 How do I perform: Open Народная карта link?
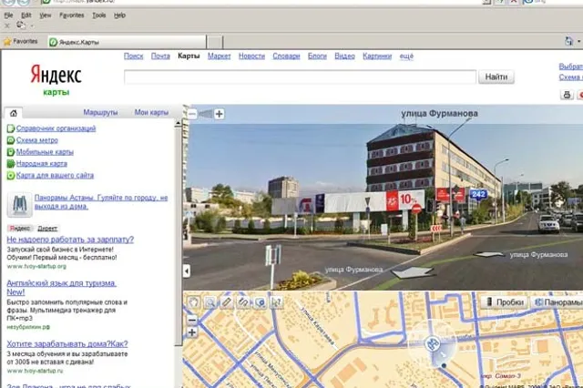tap(41, 164)
